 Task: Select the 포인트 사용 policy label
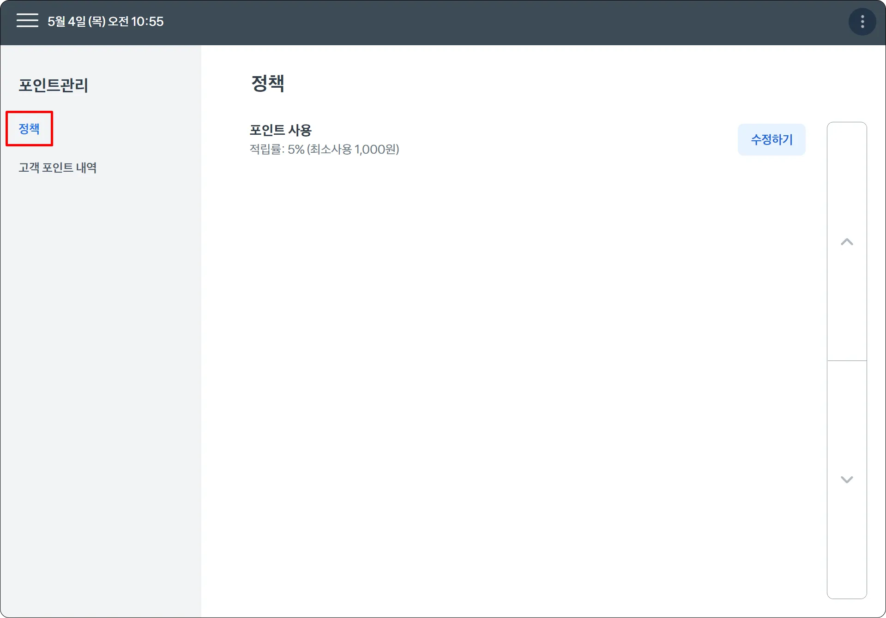tap(280, 130)
